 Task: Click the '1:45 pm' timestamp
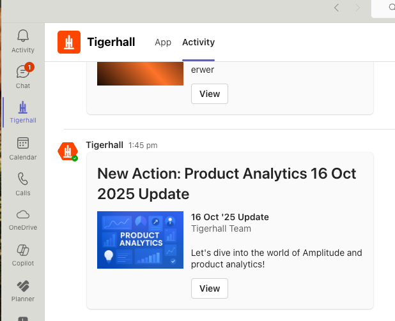click(x=143, y=145)
